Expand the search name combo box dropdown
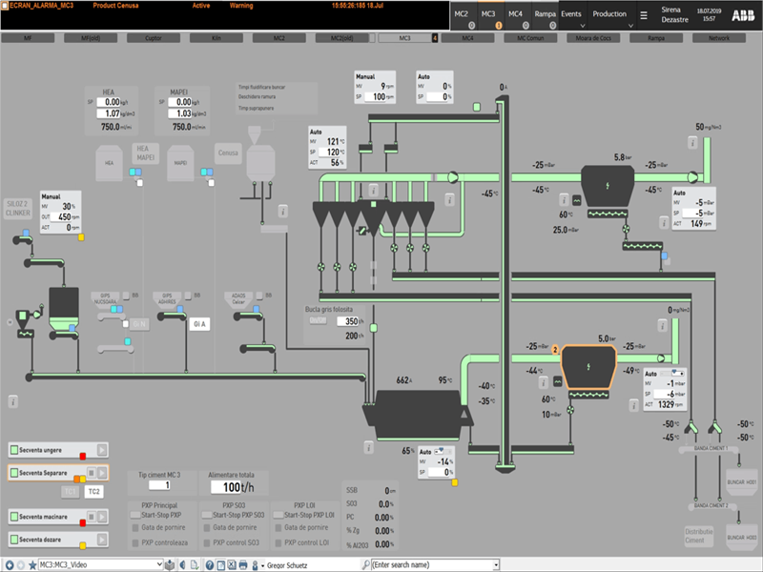This screenshot has height=572, width=763. coord(495,563)
